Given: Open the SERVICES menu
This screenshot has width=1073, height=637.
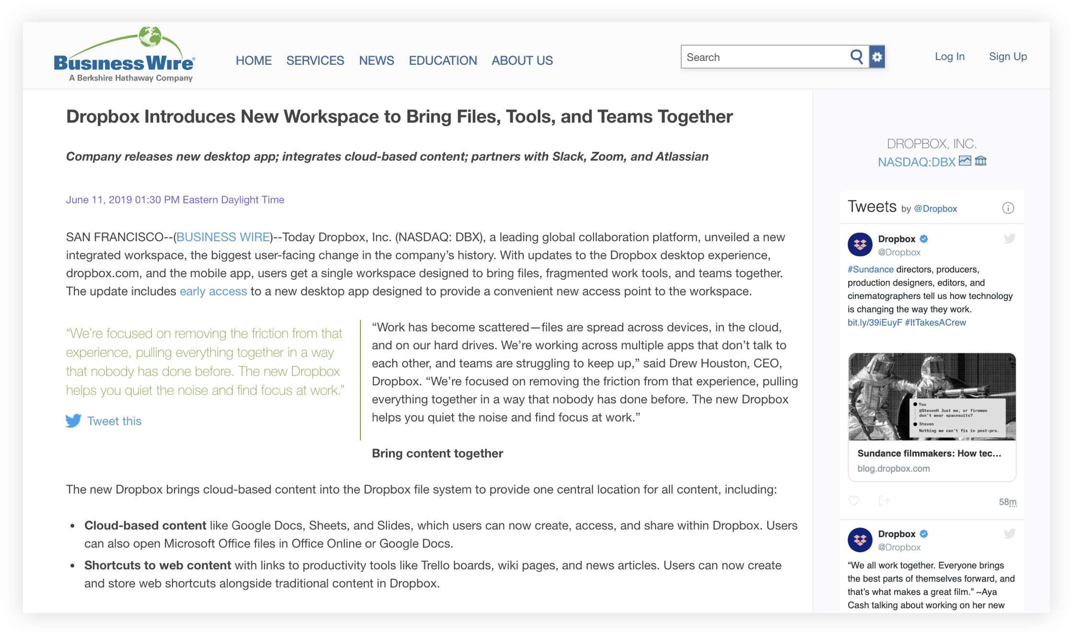Looking at the screenshot, I should pyautogui.click(x=315, y=60).
